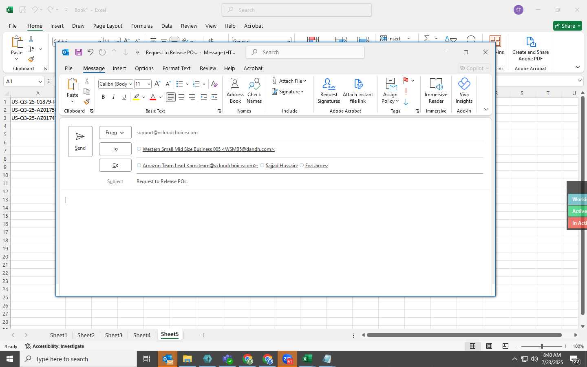The width and height of the screenshot is (587, 367).
Task: Click Copy icon in message ribbon
Action: coord(87,91)
